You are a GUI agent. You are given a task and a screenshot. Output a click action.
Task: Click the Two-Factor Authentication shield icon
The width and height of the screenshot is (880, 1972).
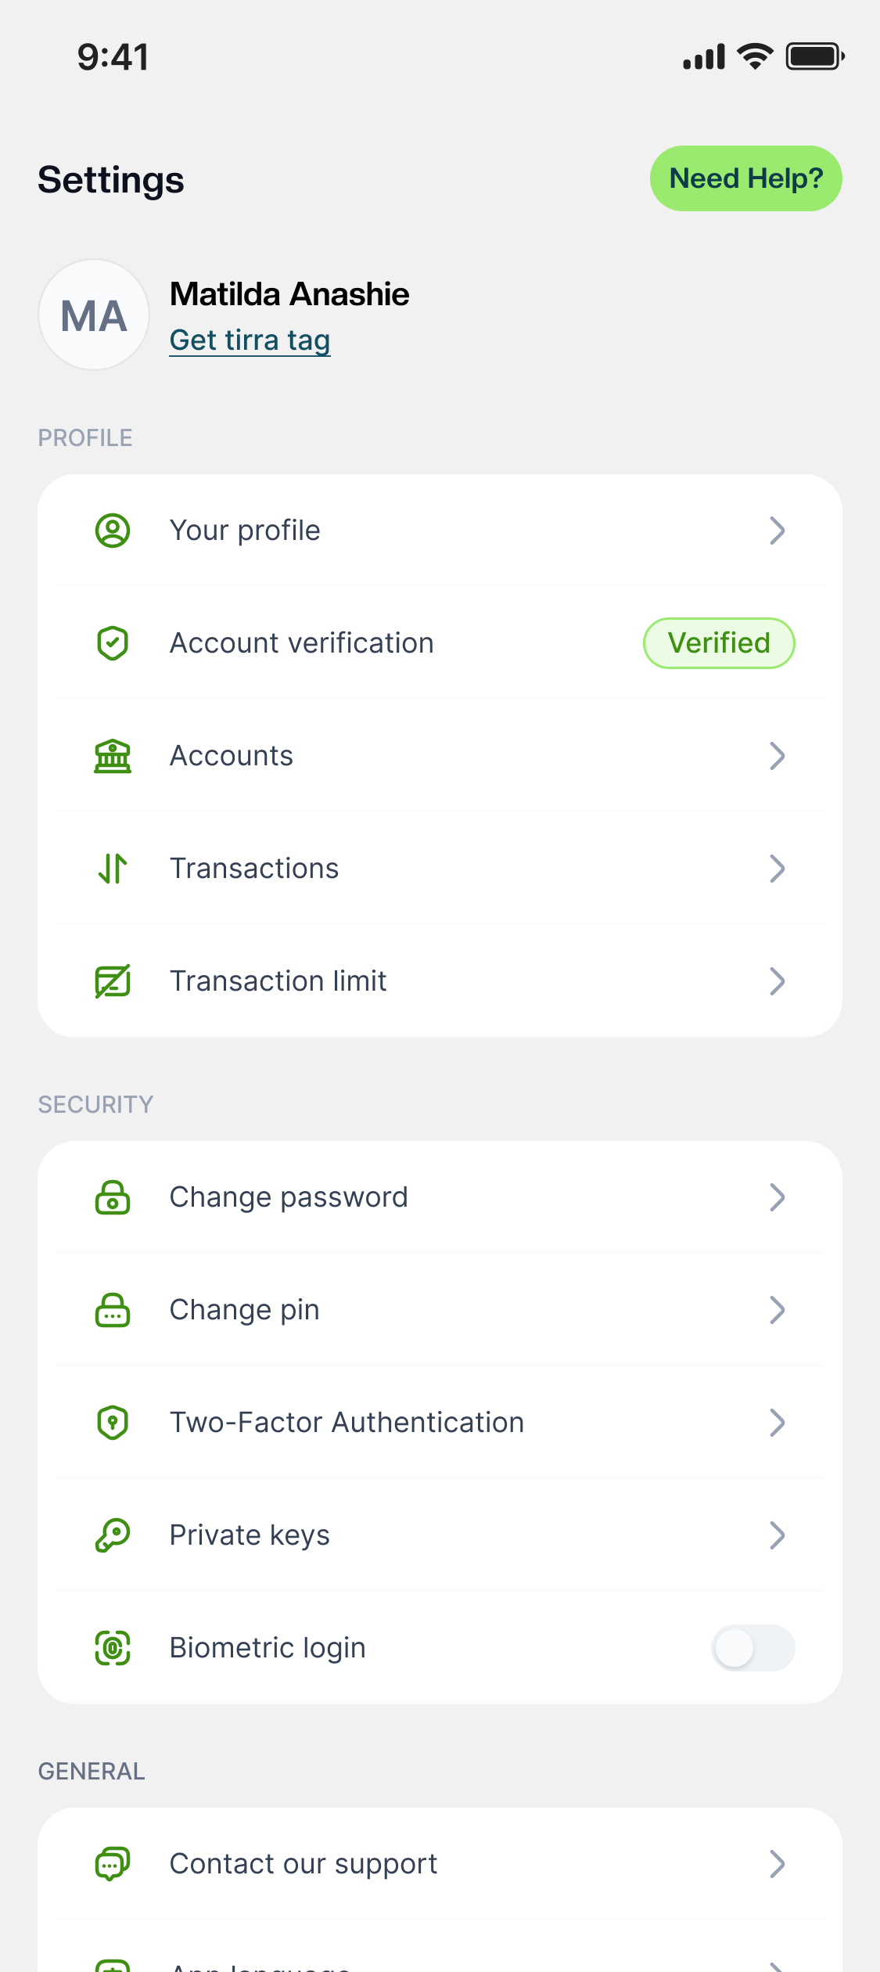pos(113,1423)
